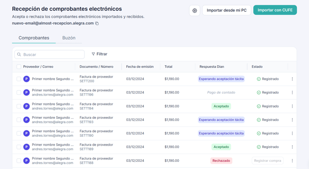Open settings with the gear icon
Viewport: 309px width, 169px height.
194,10
